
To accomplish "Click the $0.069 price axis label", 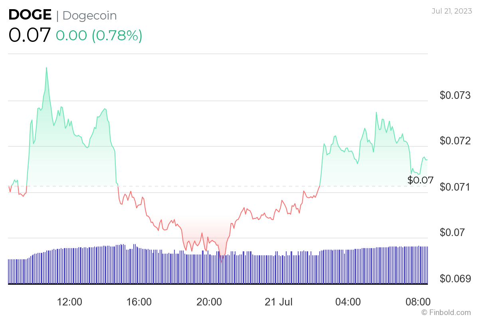I will pos(455,278).
